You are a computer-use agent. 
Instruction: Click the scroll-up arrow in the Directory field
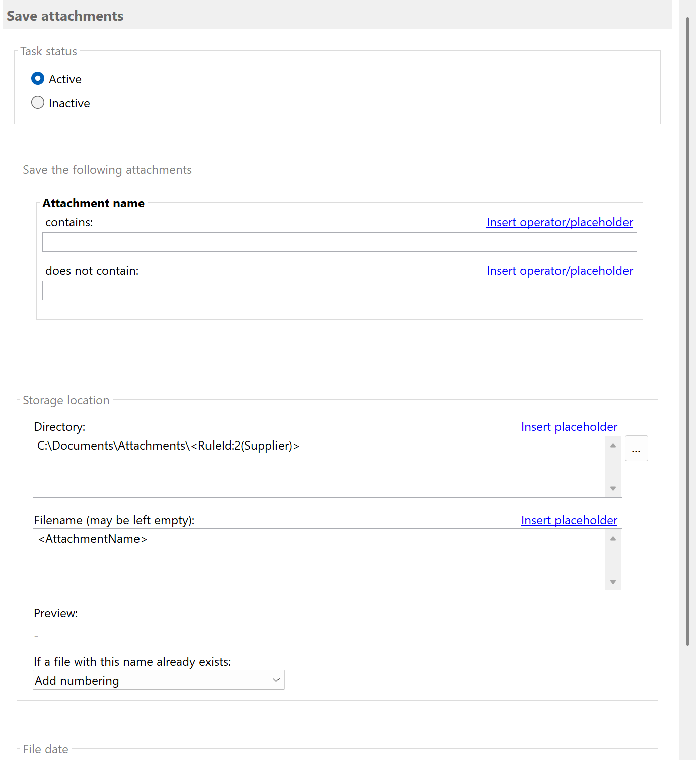(x=613, y=445)
